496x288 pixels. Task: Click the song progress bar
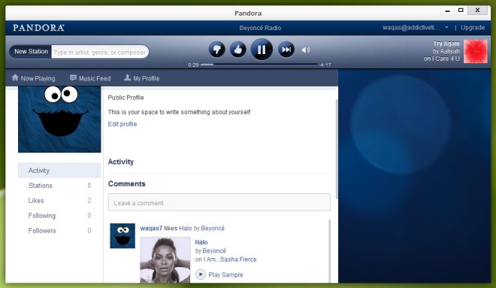click(259, 64)
